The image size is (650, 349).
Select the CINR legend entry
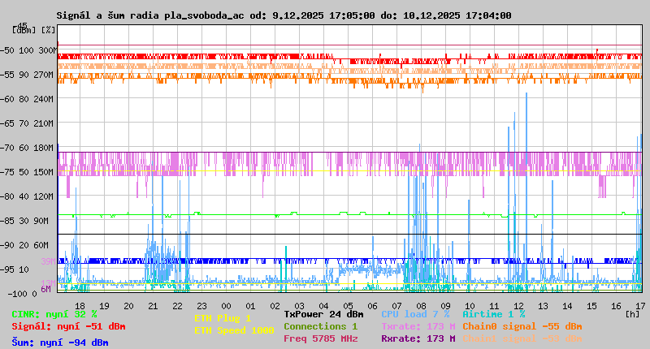coord(54,314)
